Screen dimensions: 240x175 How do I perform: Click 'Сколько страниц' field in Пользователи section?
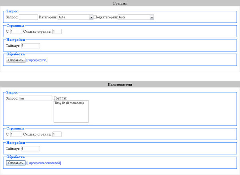[x=57, y=134]
